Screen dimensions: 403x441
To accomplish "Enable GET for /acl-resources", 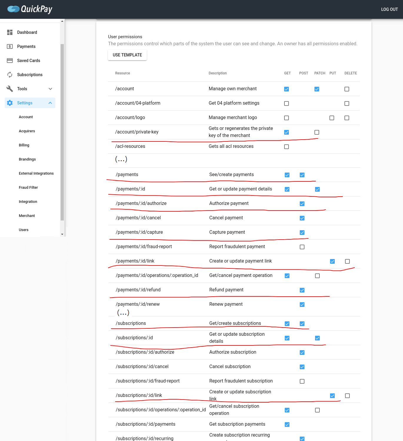I will (x=287, y=147).
